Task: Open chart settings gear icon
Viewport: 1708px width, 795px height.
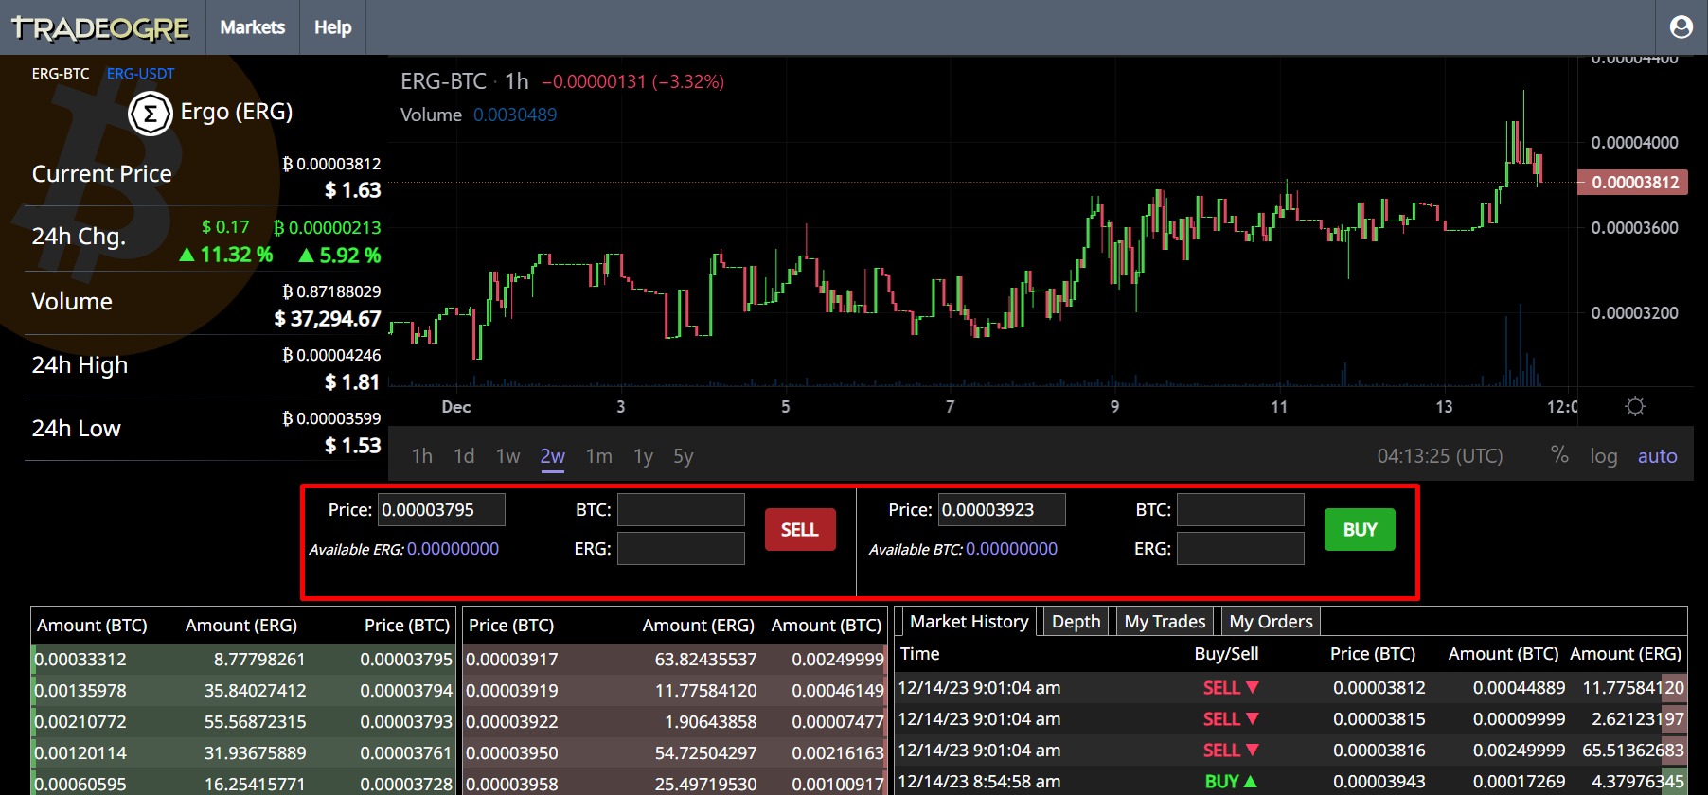Action: pos(1634,406)
